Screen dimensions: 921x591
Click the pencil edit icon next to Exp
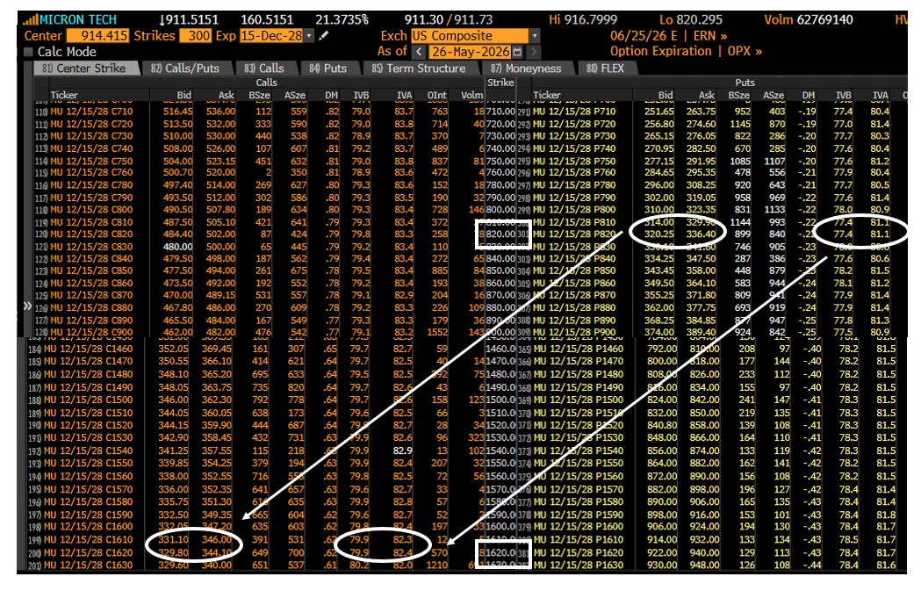point(324,36)
